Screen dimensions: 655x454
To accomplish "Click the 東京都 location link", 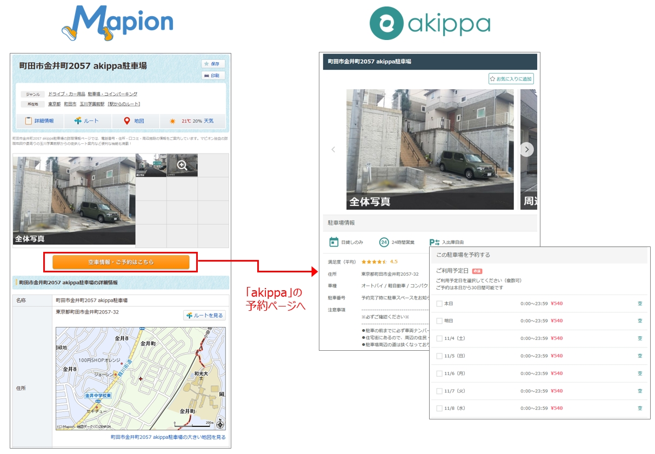I will (x=54, y=104).
